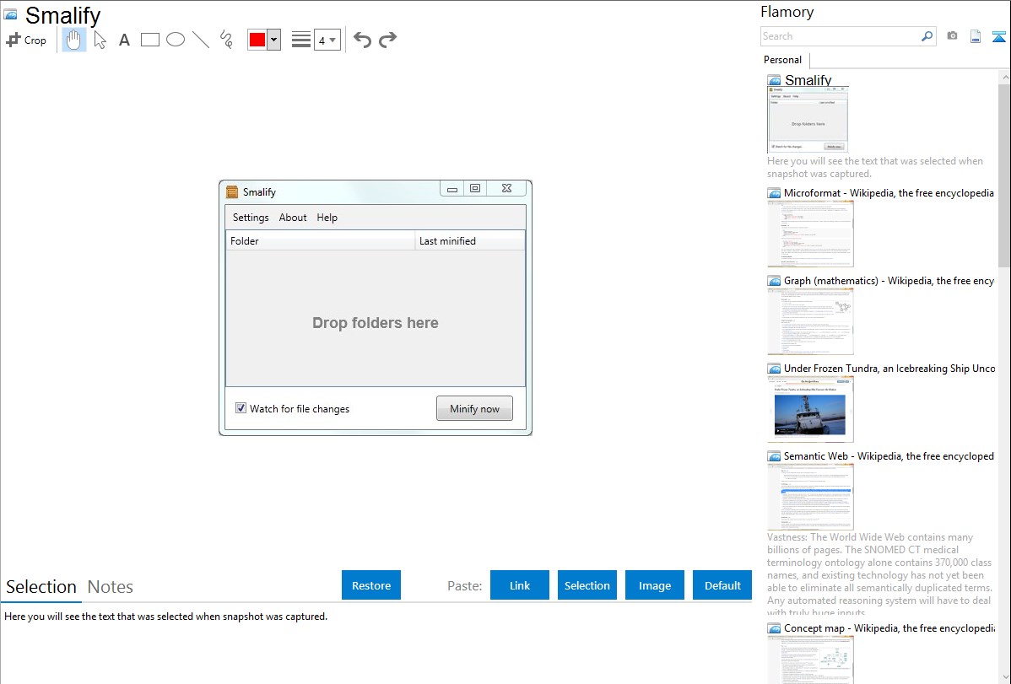Click the Paste Link button

[x=520, y=585]
